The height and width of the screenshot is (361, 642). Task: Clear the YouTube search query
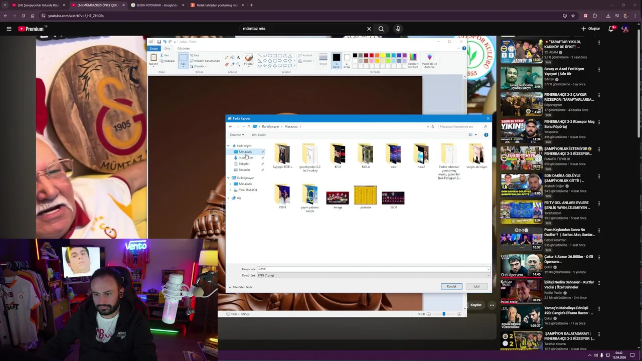pyautogui.click(x=369, y=29)
